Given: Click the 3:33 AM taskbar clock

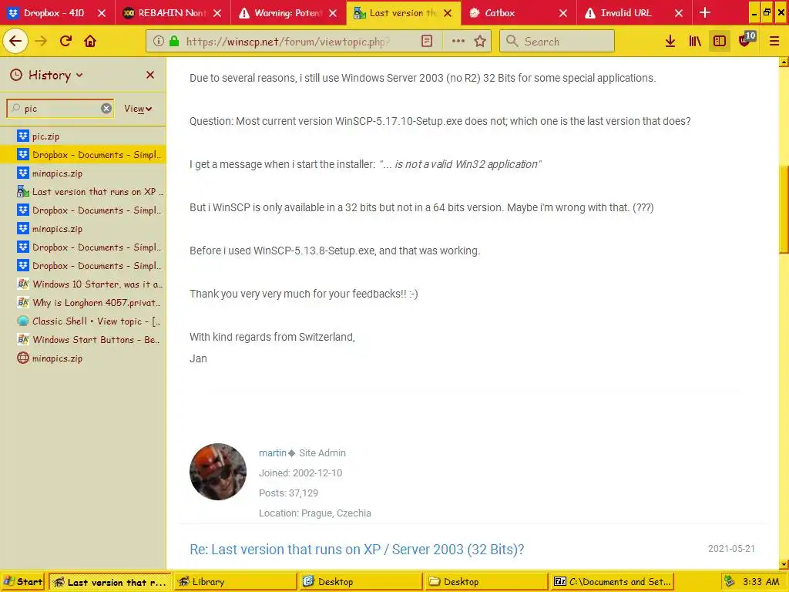Looking at the screenshot, I should click(x=760, y=582).
